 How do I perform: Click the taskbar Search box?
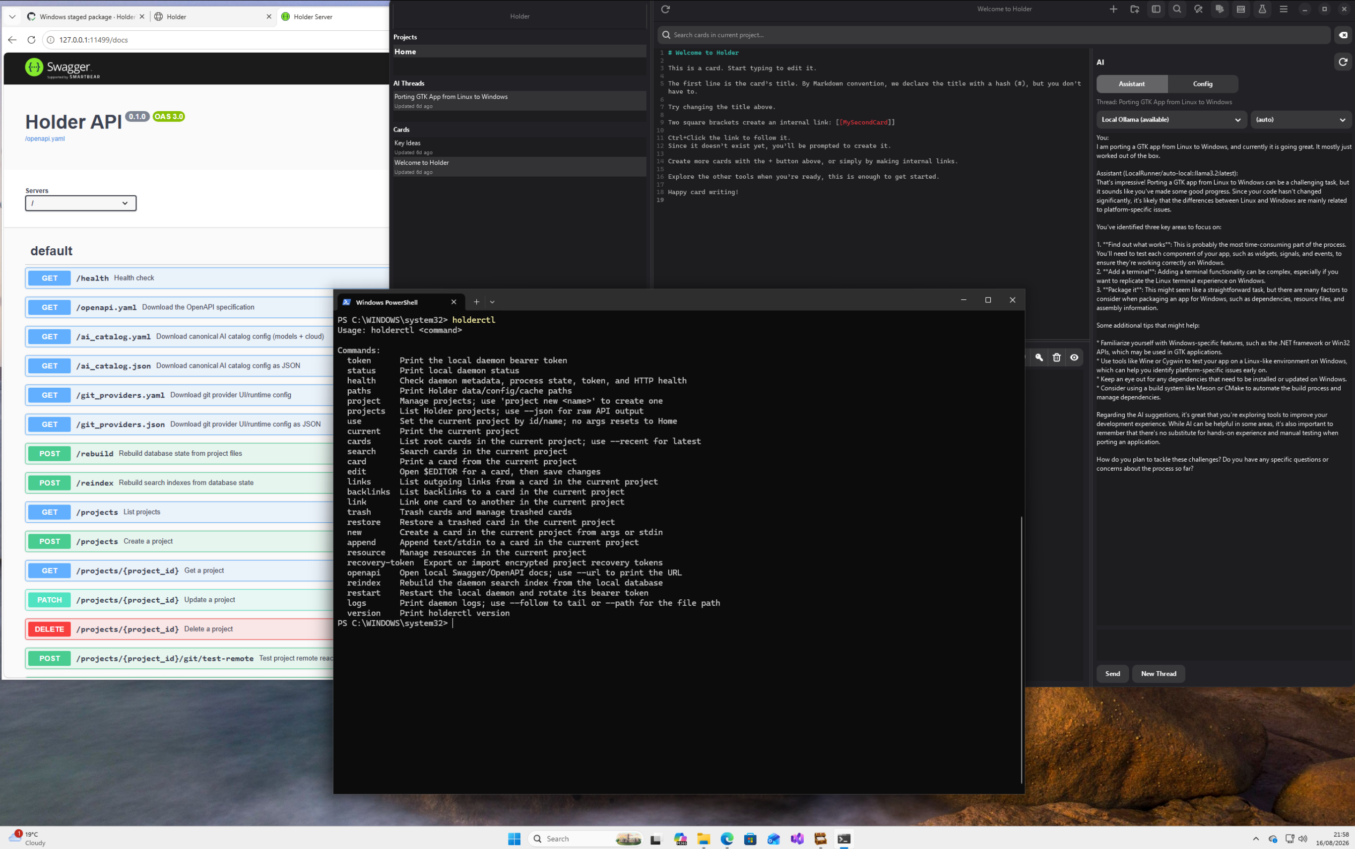586,839
